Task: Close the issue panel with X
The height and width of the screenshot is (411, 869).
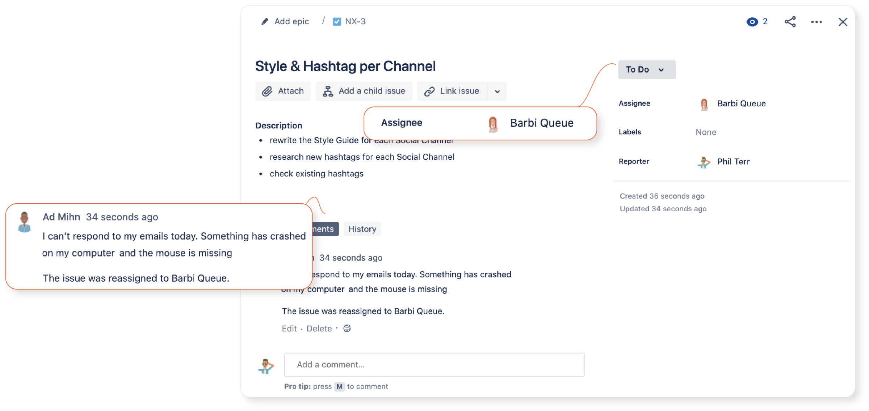Action: click(843, 22)
